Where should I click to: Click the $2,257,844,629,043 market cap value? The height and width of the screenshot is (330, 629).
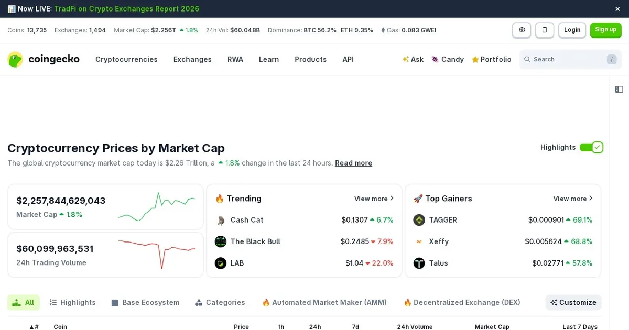[x=61, y=201]
